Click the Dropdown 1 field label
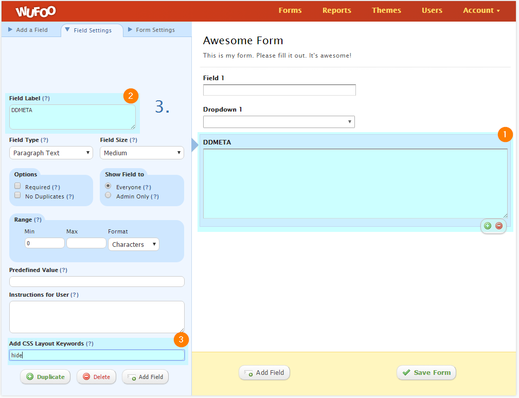The image size is (519, 398). (222, 110)
